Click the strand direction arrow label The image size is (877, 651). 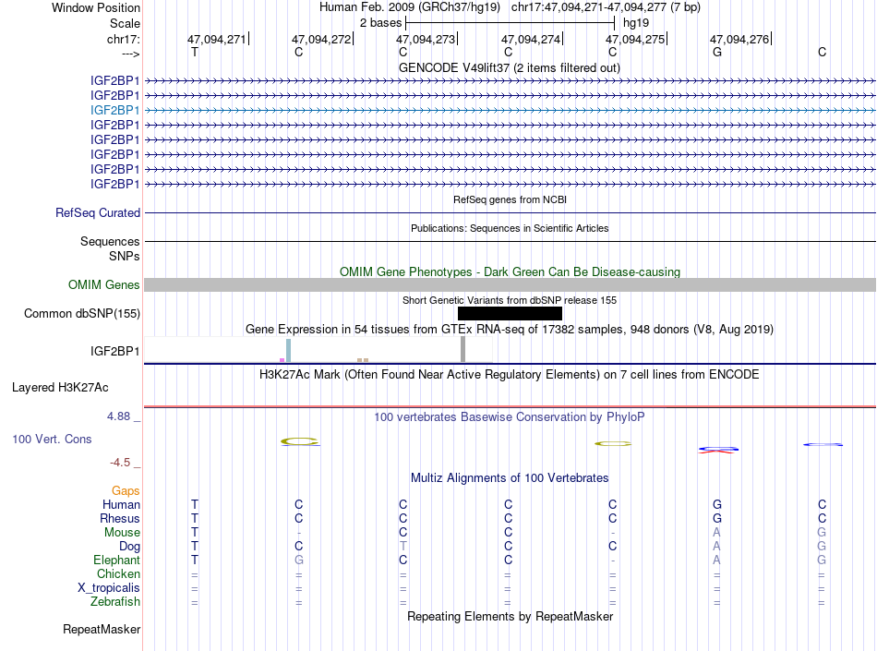click(x=130, y=54)
